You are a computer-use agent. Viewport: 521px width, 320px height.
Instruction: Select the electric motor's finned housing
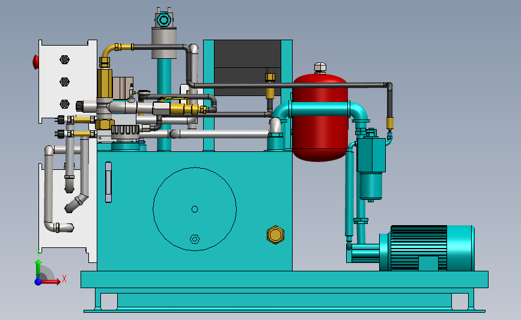pyautogui.click(x=419, y=247)
